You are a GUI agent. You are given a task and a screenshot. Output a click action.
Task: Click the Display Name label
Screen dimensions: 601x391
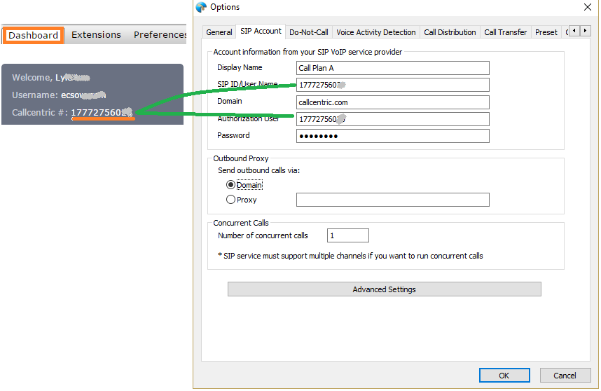[x=240, y=67]
